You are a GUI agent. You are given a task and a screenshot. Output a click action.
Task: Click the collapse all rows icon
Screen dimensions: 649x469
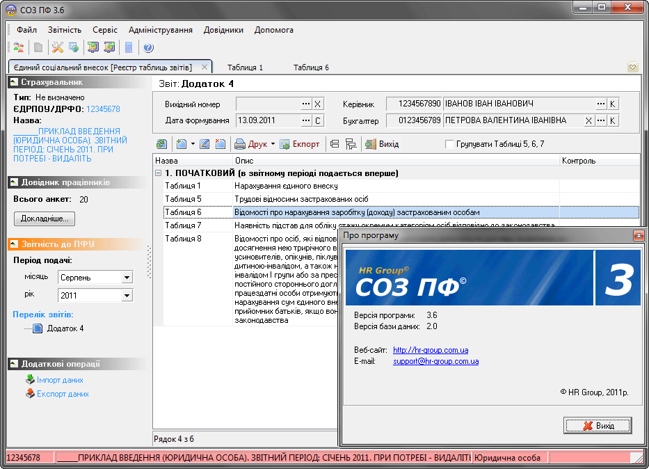coord(335,144)
